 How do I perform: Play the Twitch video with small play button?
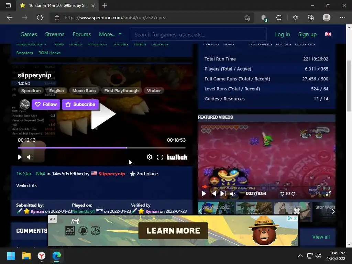(20, 157)
